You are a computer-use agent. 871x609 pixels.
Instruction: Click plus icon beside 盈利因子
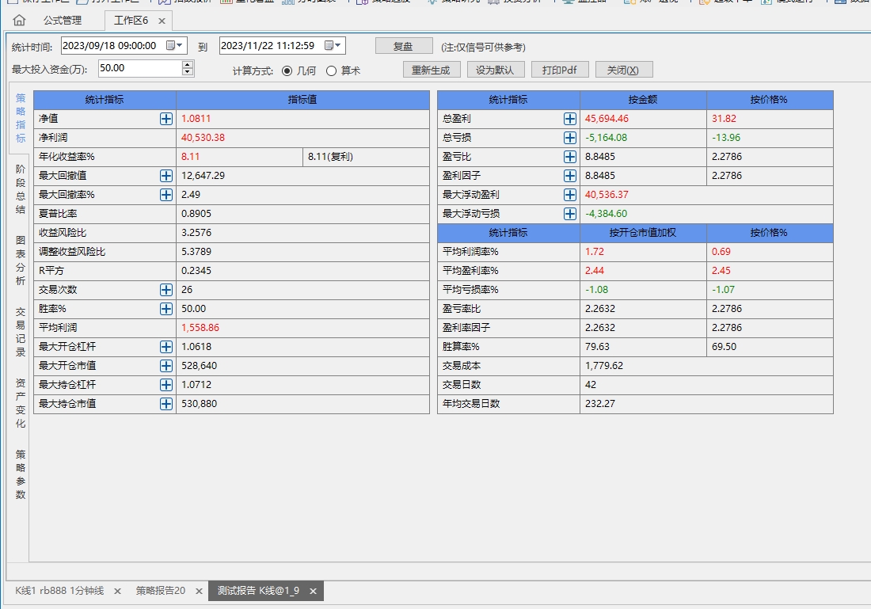point(570,176)
